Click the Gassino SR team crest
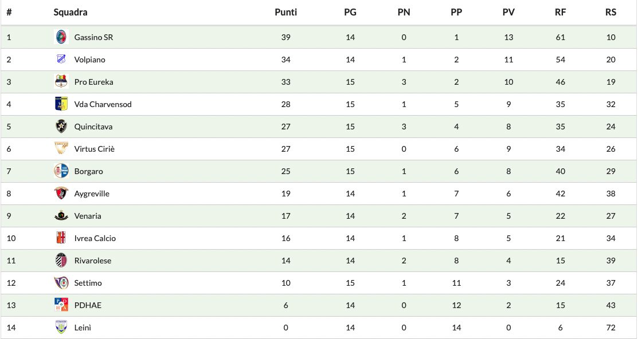 61,37
